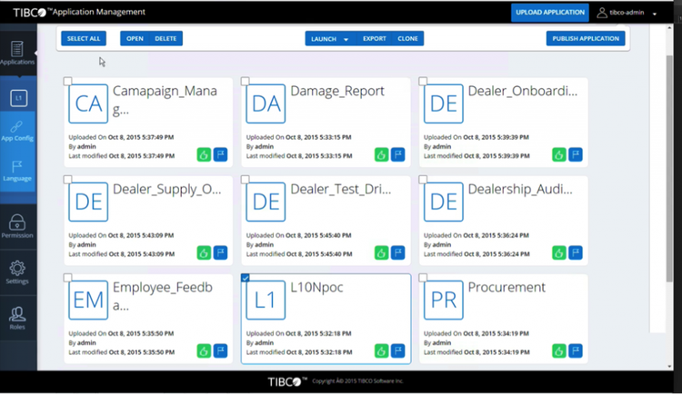Open App Config in sidebar

(17, 131)
